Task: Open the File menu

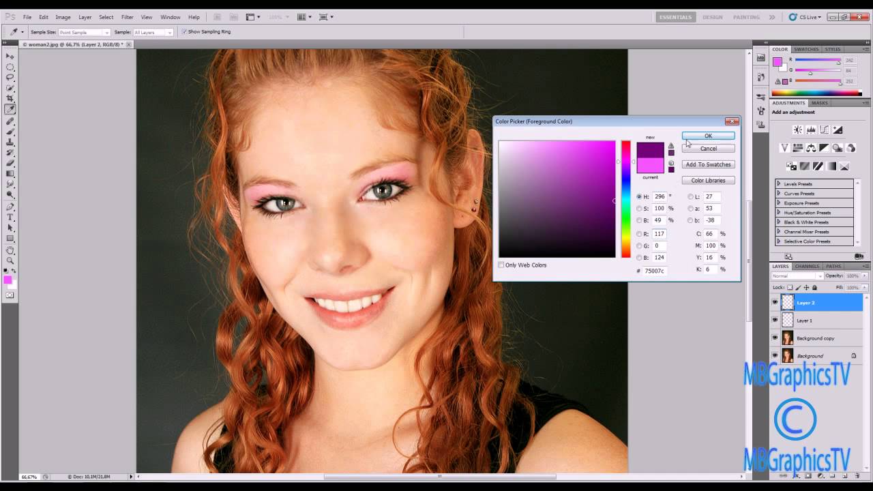Action: click(27, 17)
